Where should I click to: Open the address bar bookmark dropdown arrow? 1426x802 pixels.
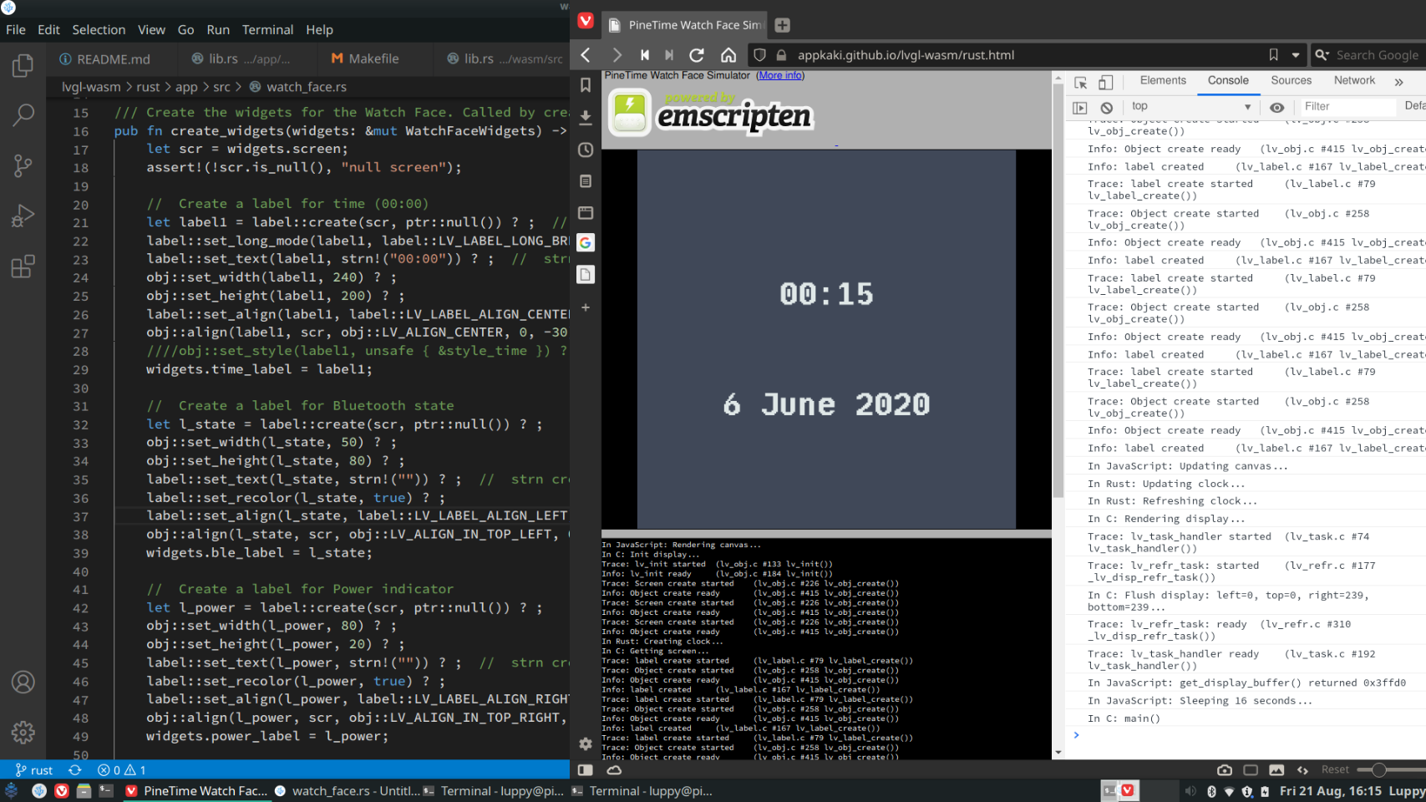1296,55
